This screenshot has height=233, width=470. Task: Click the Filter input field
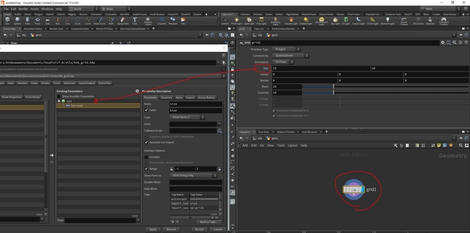tap(101, 220)
